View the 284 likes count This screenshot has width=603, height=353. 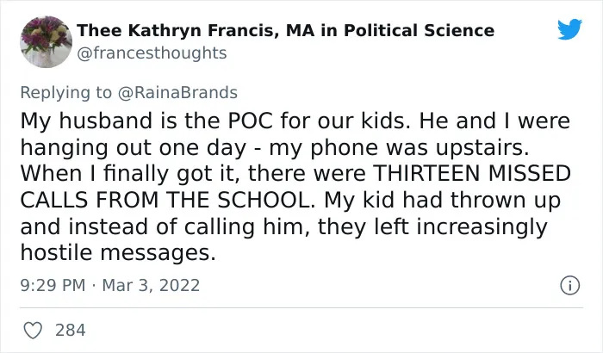(71, 331)
